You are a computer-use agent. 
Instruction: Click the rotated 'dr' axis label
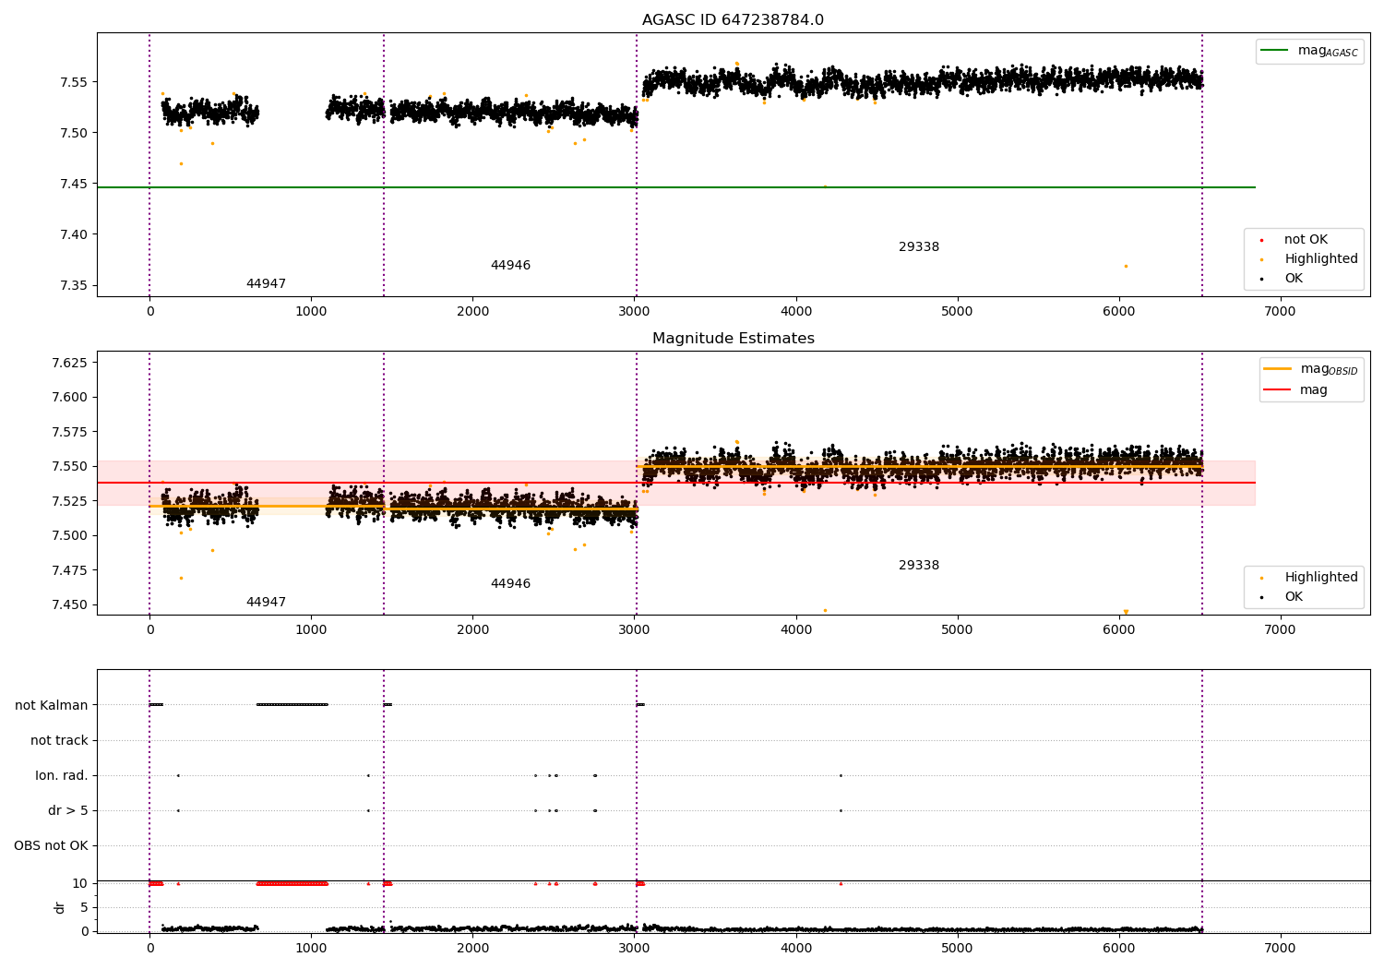(60, 907)
